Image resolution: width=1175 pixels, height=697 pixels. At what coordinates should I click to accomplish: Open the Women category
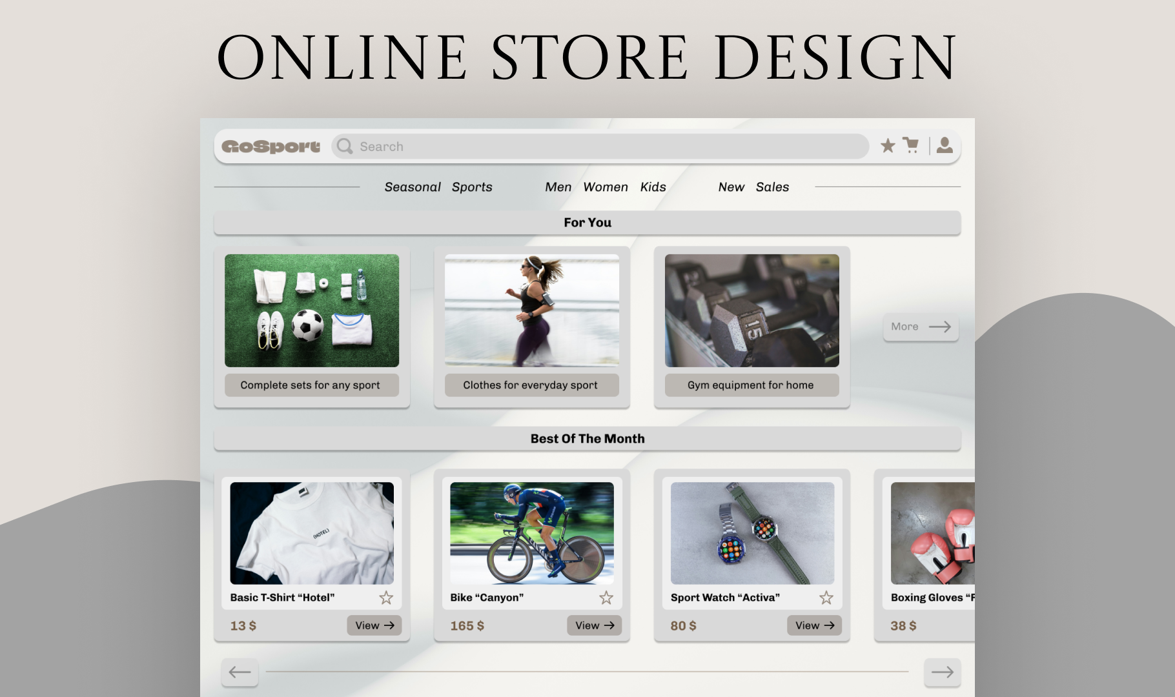pos(606,187)
